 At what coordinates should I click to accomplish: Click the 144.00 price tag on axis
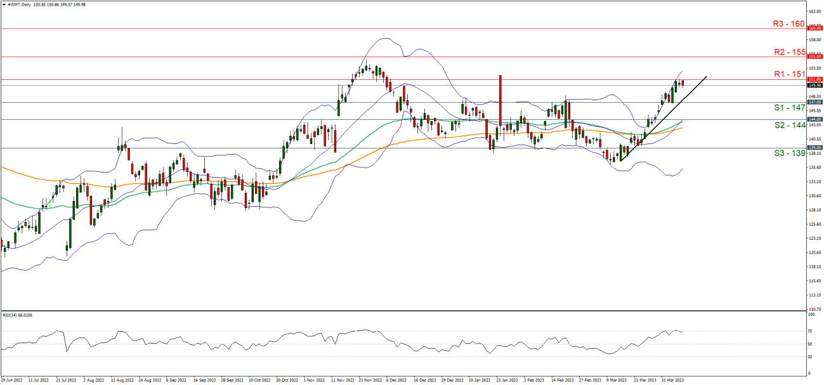(814, 119)
